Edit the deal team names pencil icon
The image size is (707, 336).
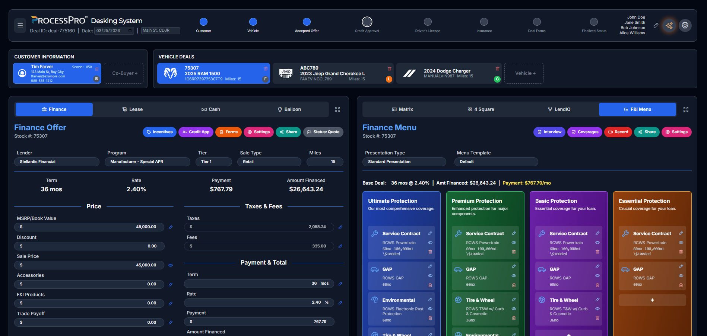tap(656, 25)
